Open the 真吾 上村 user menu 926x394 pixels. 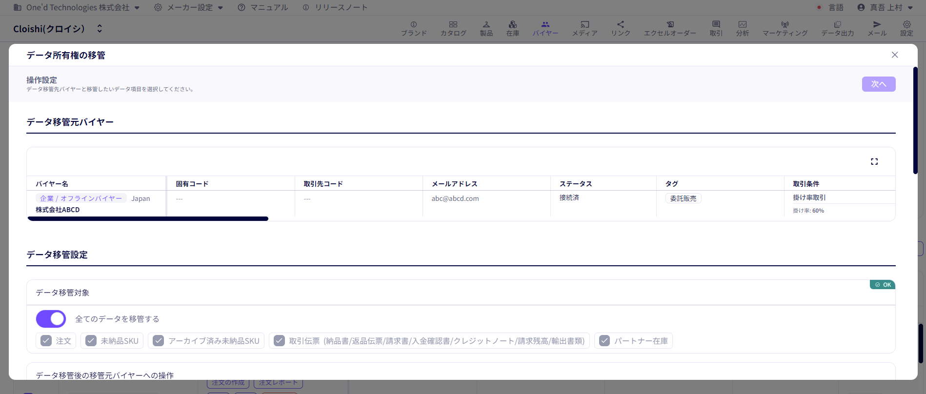coord(885,7)
